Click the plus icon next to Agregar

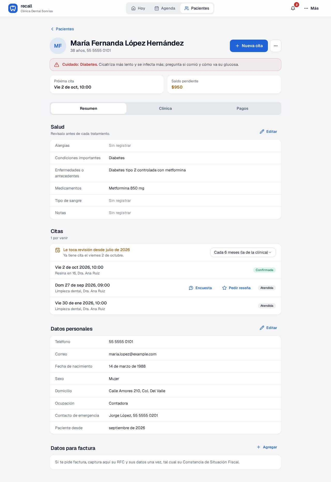[x=259, y=447]
